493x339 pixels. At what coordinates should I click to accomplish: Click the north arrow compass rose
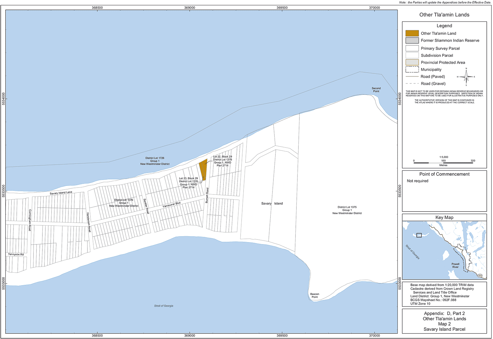pyautogui.click(x=466, y=77)
